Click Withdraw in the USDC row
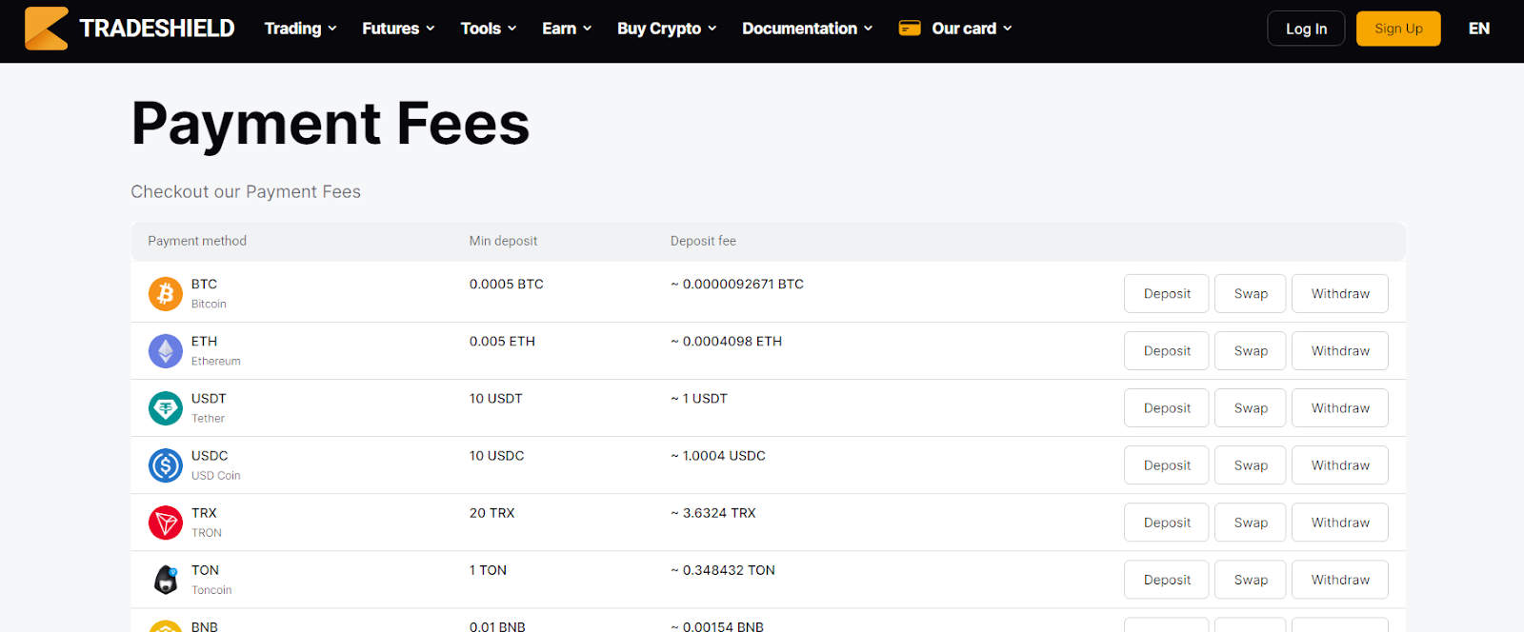 (1340, 464)
